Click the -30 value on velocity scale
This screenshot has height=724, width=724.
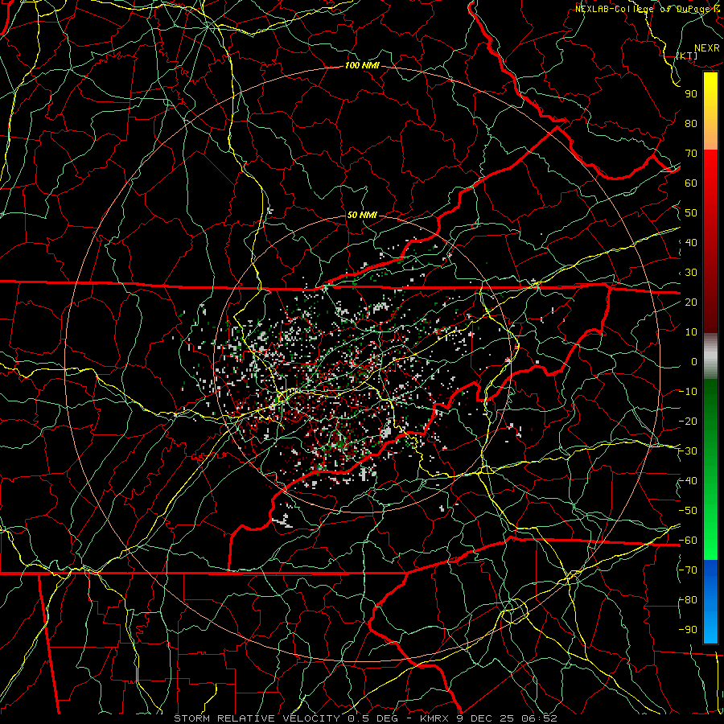[x=688, y=451]
